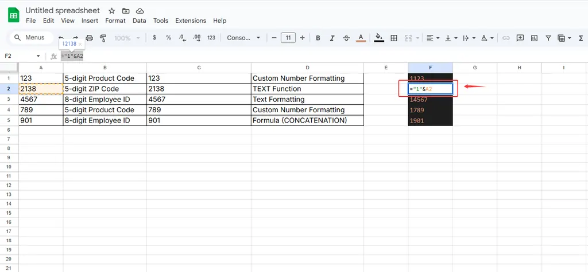Click the create filter icon

coord(548,38)
